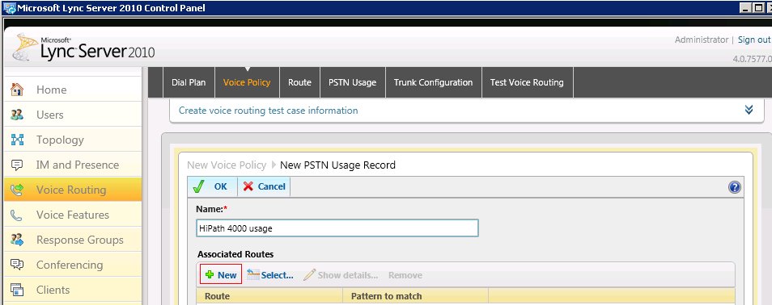The image size is (772, 305).
Task: Click the Home house icon in sidebar
Action: click(17, 90)
